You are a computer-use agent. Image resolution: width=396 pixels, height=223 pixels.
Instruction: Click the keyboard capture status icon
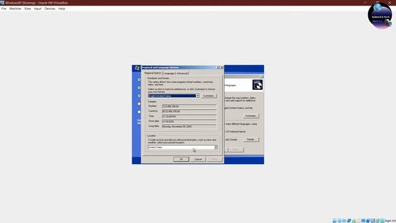[382, 221]
